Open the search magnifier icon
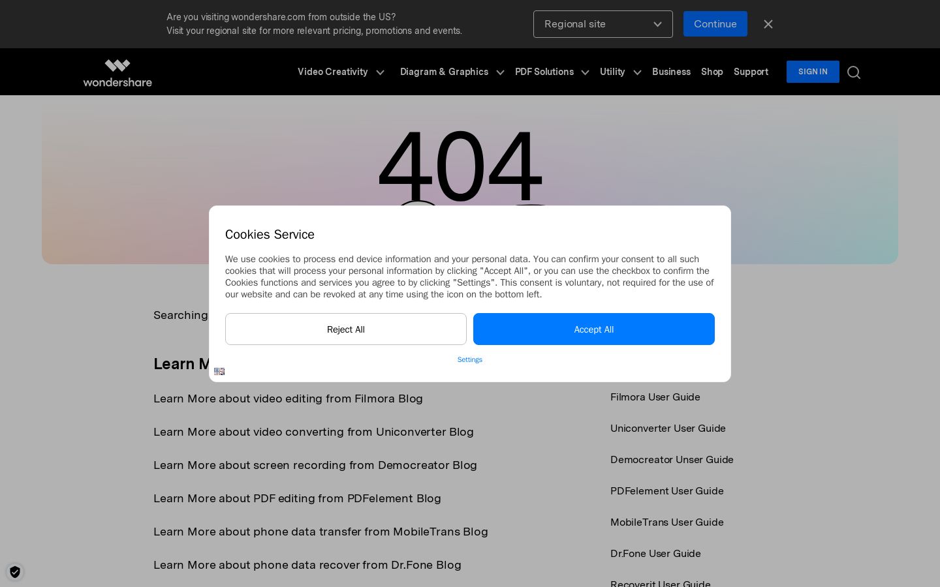 pyautogui.click(x=854, y=72)
